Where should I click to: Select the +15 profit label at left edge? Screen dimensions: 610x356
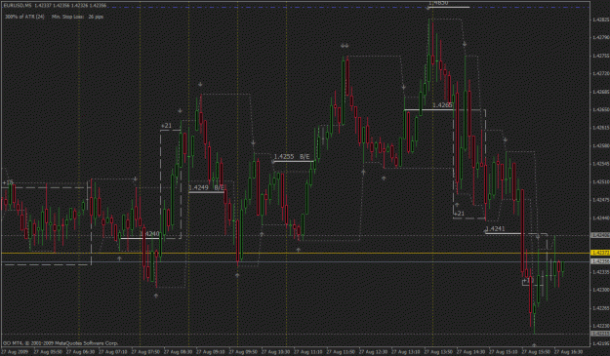tap(8, 182)
